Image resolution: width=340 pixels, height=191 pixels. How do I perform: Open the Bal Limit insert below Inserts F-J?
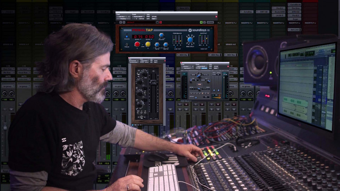click(295, 30)
